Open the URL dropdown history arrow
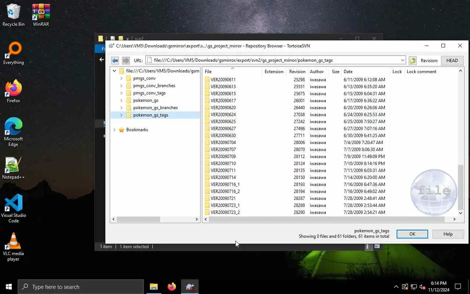Image resolution: width=470 pixels, height=294 pixels. click(x=403, y=60)
